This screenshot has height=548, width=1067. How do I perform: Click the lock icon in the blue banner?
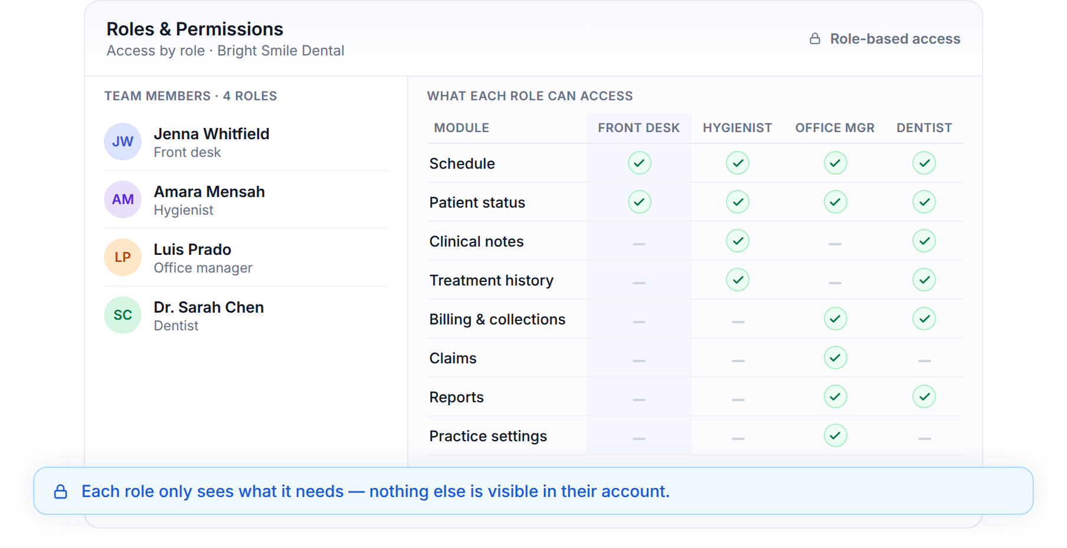(x=61, y=491)
